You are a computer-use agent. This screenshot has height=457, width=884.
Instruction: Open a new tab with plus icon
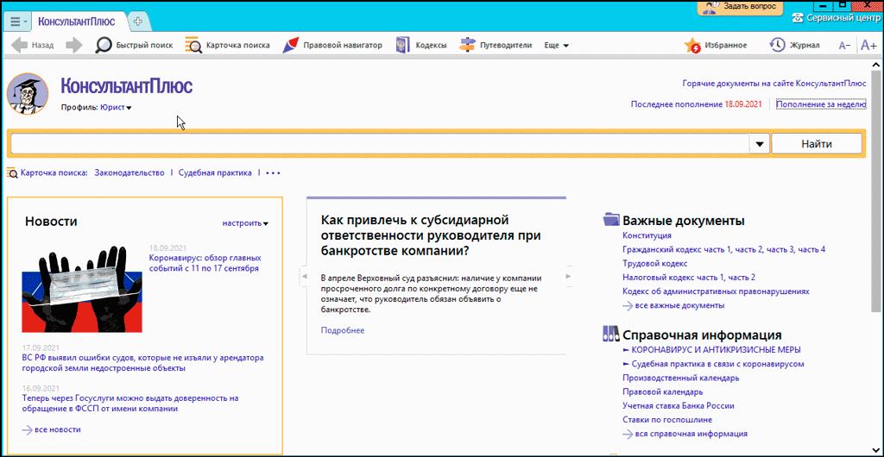tap(138, 22)
